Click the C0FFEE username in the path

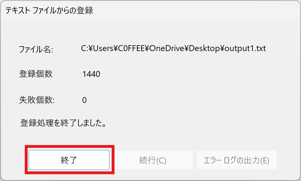tap(131, 49)
